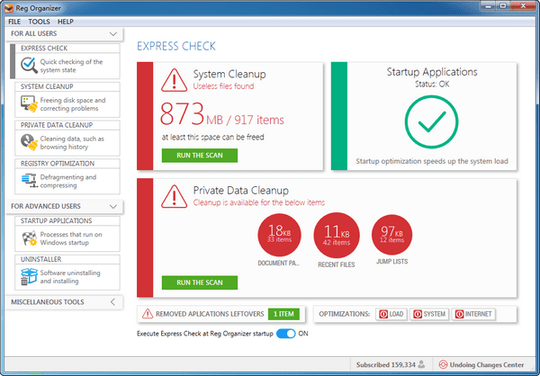Click the green checkmark circle for startup status
Image resolution: width=540 pixels, height=376 pixels.
[431, 122]
